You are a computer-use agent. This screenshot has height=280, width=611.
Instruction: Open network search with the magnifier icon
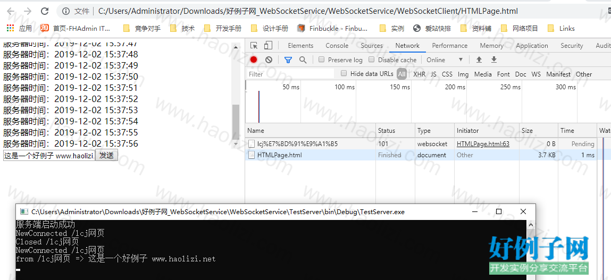[x=303, y=60]
